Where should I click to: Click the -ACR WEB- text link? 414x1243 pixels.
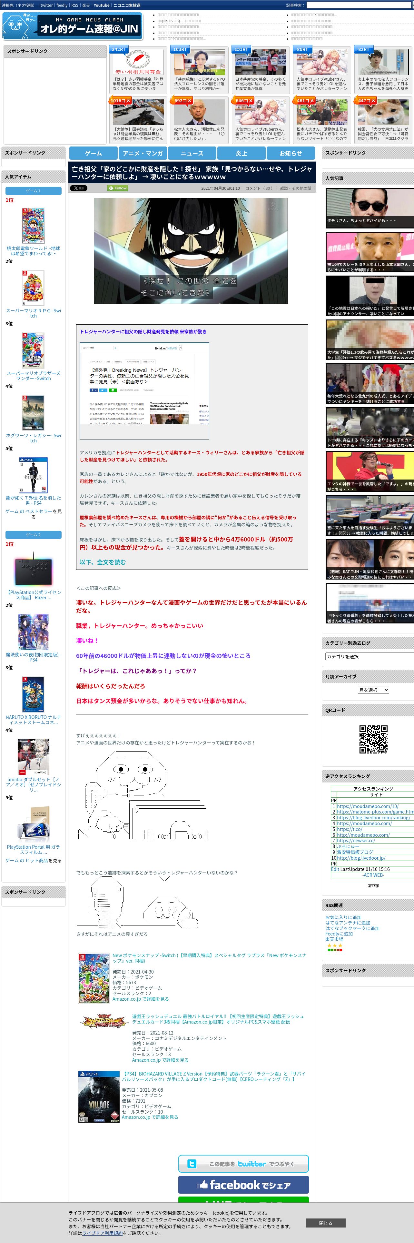(x=373, y=875)
